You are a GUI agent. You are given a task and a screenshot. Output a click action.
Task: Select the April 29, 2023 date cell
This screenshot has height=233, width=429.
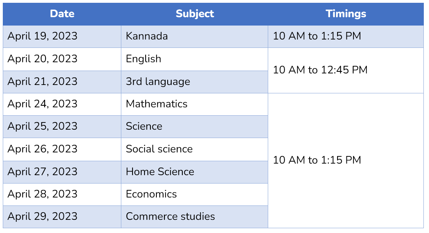[x=62, y=217]
